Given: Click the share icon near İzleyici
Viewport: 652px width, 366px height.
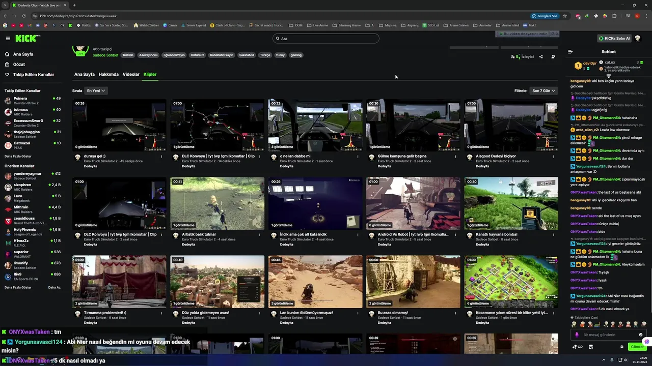Looking at the screenshot, I should tap(541, 57).
